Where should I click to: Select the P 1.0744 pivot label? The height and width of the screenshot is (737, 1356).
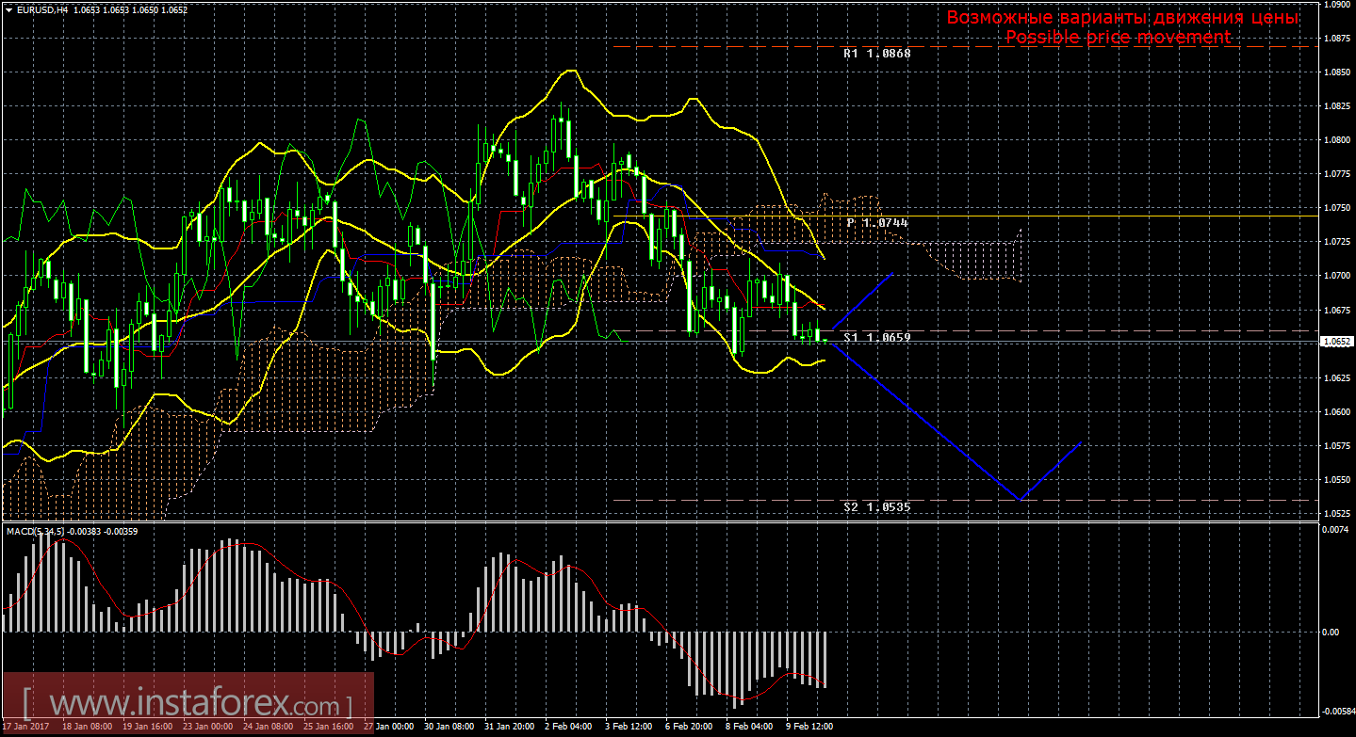click(x=876, y=223)
